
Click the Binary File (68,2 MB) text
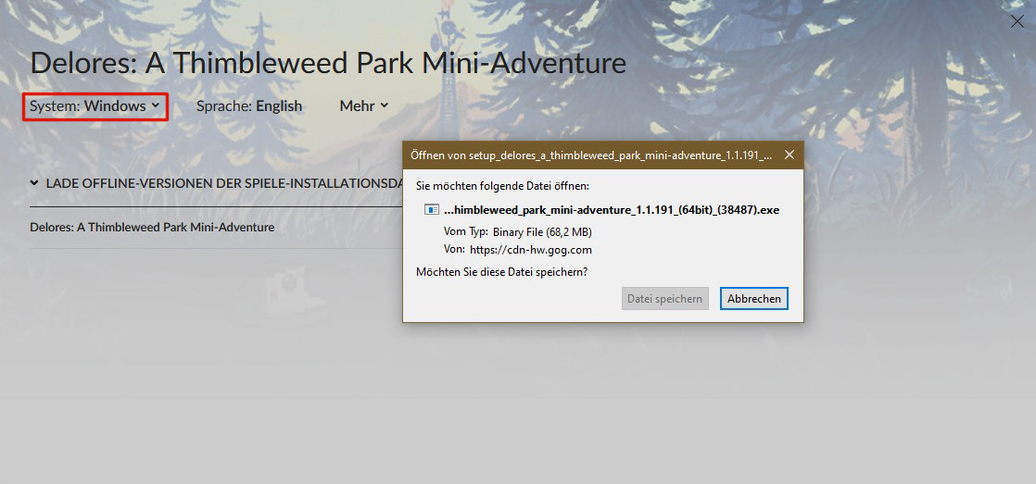click(x=542, y=232)
